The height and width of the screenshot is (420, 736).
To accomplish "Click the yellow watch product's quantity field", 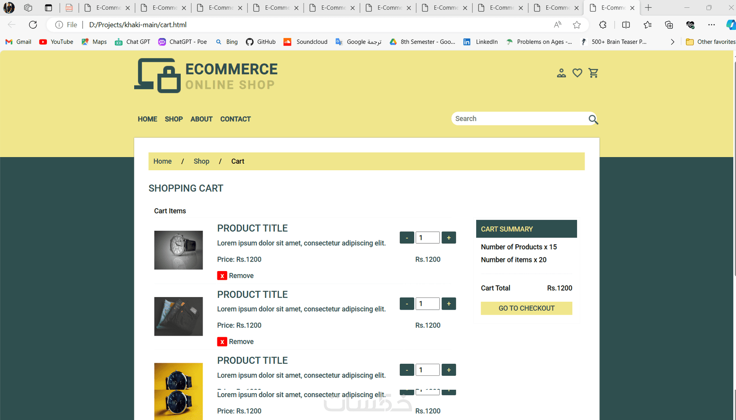I will click(x=428, y=370).
